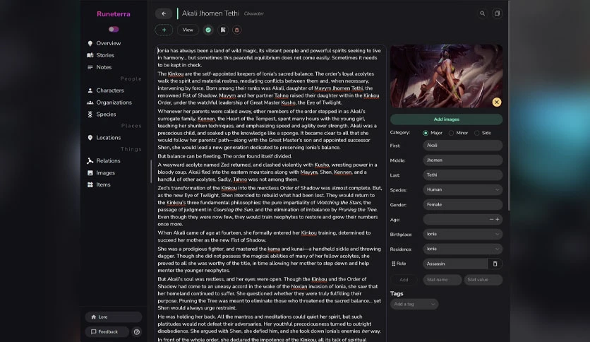This screenshot has height=342, width=590.
Task: Click the dashed plus button in toolbar
Action: (164, 30)
